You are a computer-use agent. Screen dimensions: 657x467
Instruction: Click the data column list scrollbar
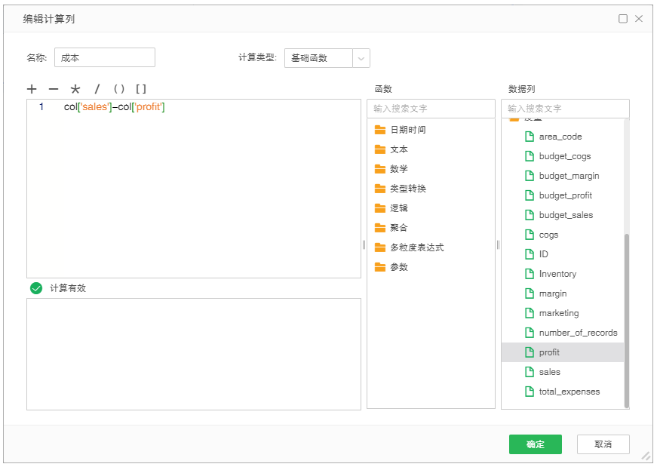[626, 317]
